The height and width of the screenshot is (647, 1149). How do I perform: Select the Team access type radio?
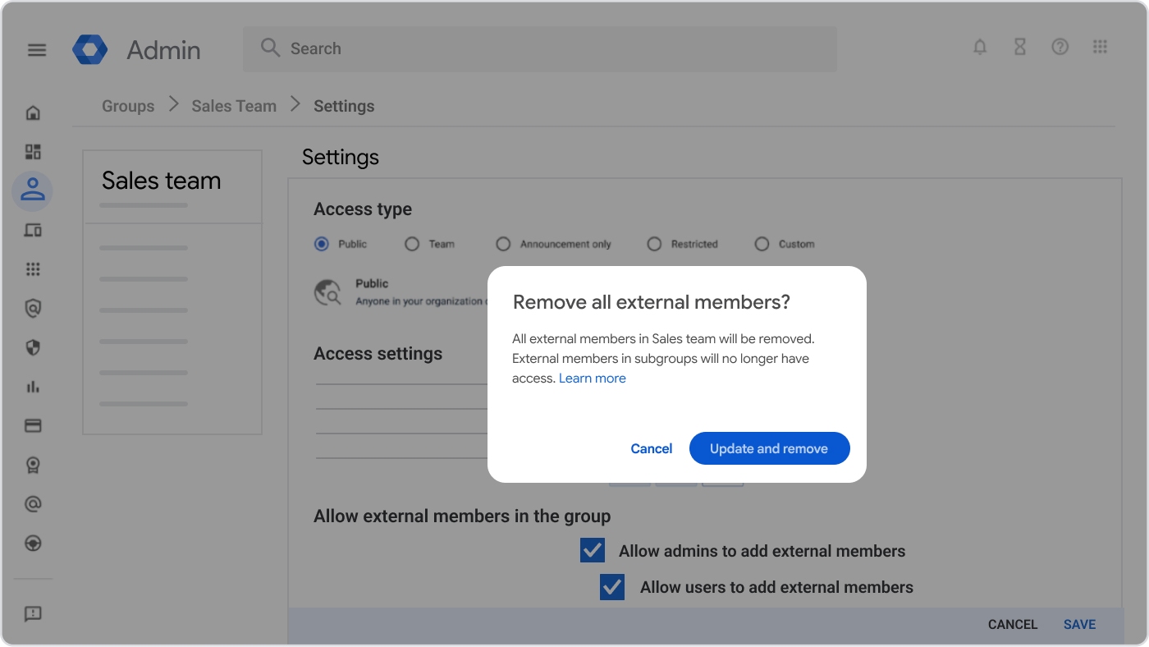point(412,244)
